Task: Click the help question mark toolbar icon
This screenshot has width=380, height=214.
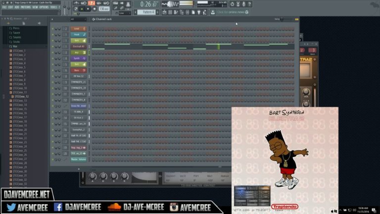Action: coord(249,4)
